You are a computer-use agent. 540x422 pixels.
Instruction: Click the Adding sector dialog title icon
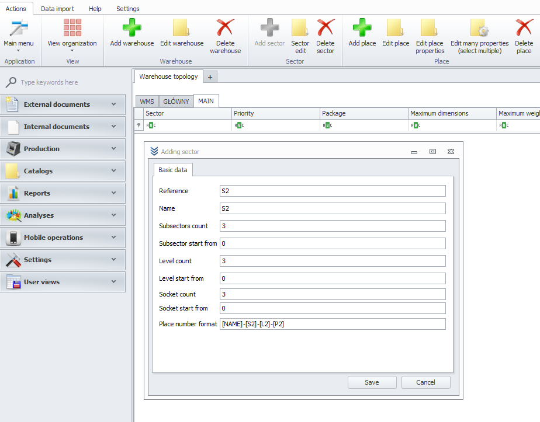pyautogui.click(x=154, y=151)
